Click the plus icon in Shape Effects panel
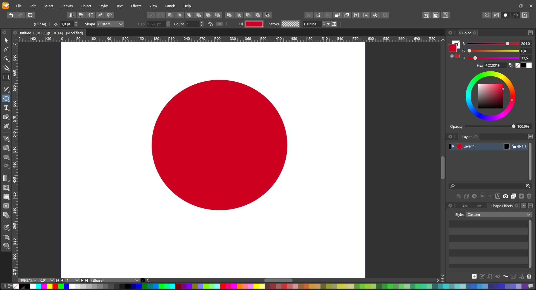Viewport: 536px width, 290px height. [474, 276]
